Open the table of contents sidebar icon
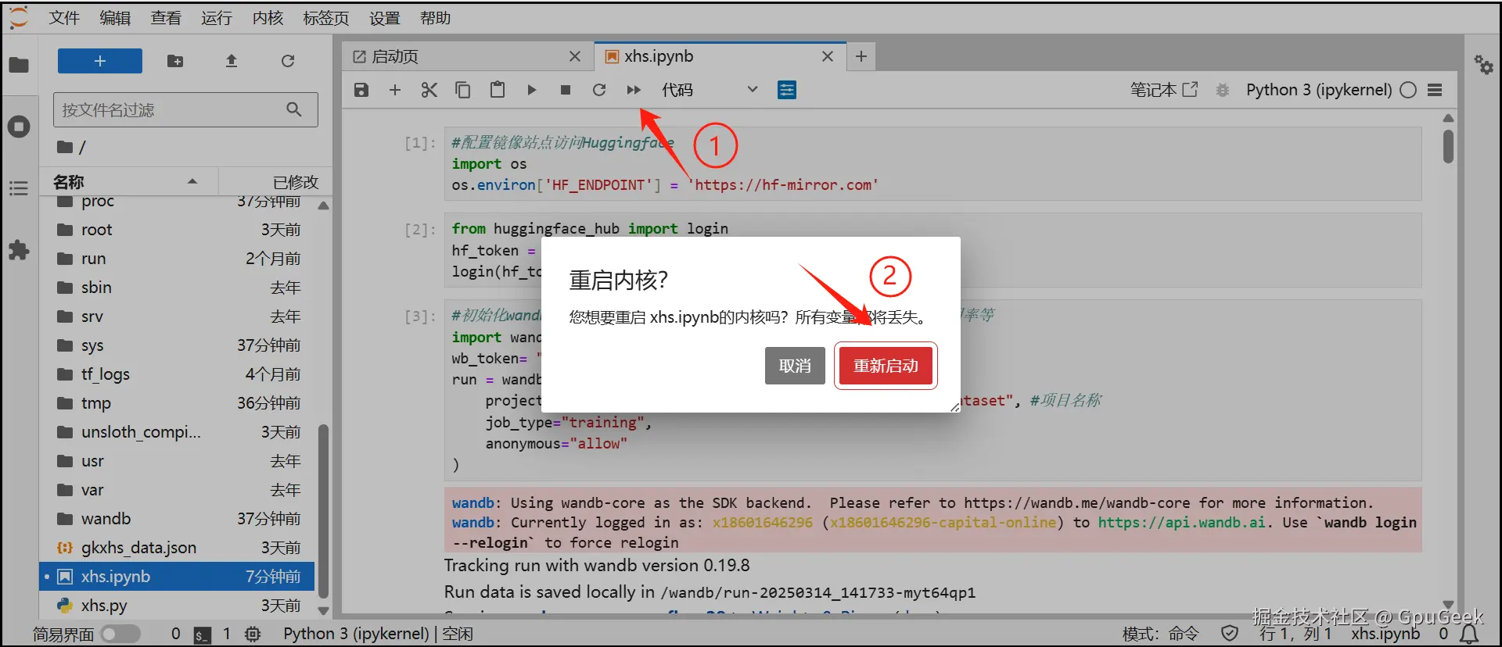Viewport: 1502px width, 647px height. pos(19,188)
